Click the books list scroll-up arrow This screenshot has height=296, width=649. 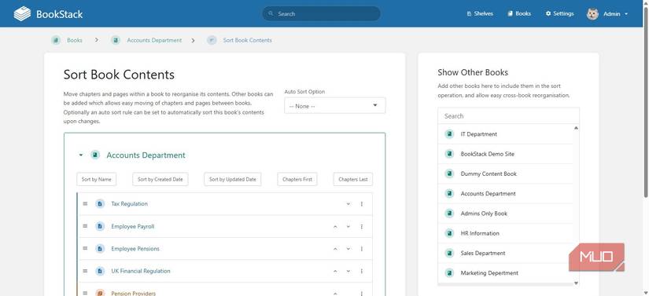[x=576, y=128]
